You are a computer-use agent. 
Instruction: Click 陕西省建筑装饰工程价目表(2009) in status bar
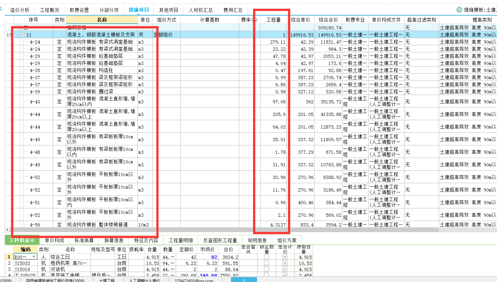pos(55,280)
